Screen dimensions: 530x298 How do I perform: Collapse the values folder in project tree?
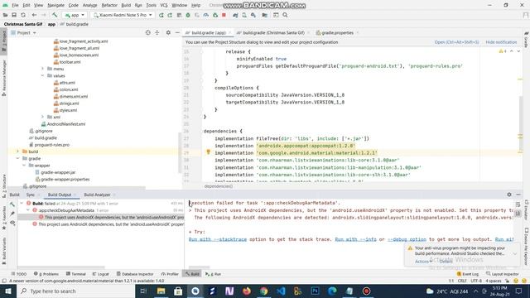pyautogui.click(x=42, y=75)
